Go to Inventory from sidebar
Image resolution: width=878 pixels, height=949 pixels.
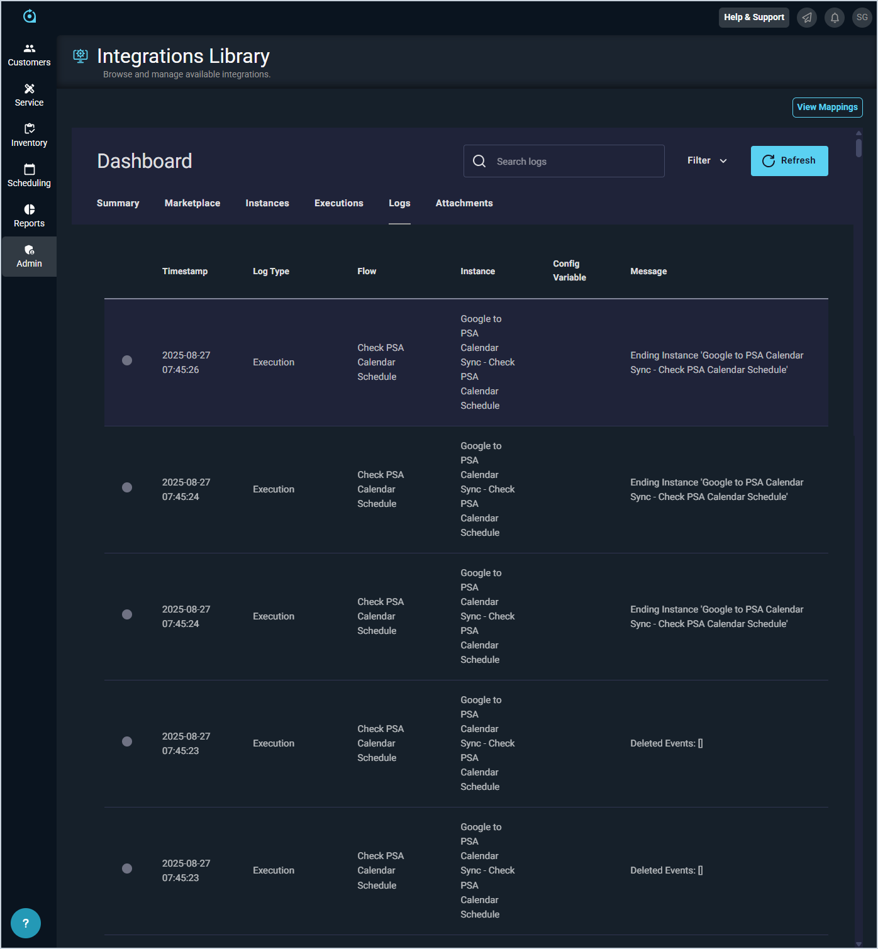pyautogui.click(x=29, y=135)
